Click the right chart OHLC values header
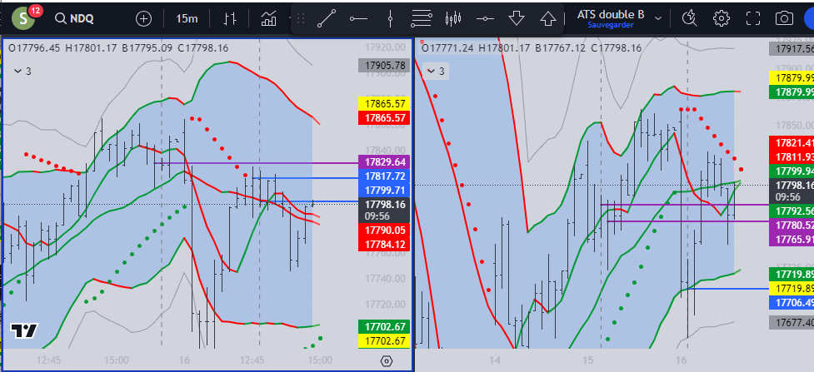Screen dimensions: 814x372 pyautogui.click(x=531, y=48)
